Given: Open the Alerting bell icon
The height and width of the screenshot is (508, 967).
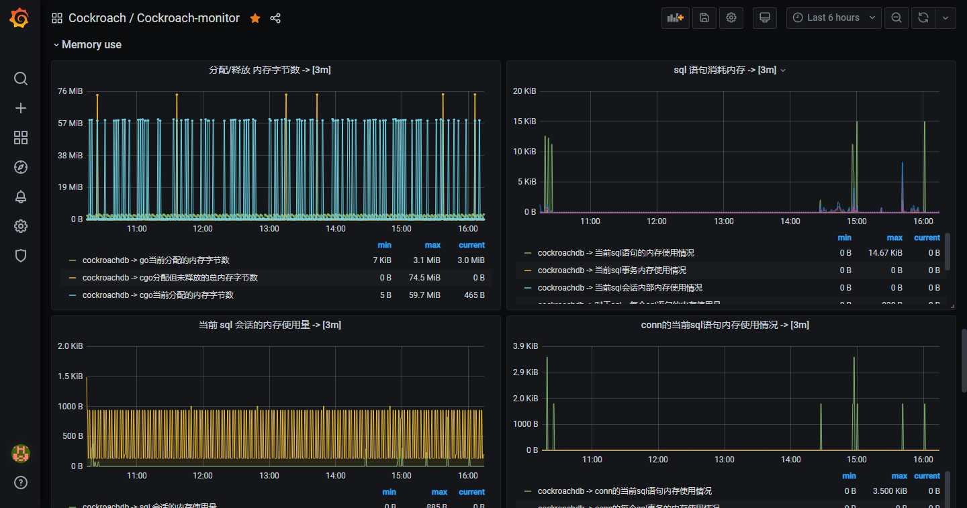Looking at the screenshot, I should (x=21, y=197).
